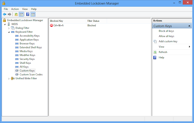Click Add custom key action text

pos(168,41)
